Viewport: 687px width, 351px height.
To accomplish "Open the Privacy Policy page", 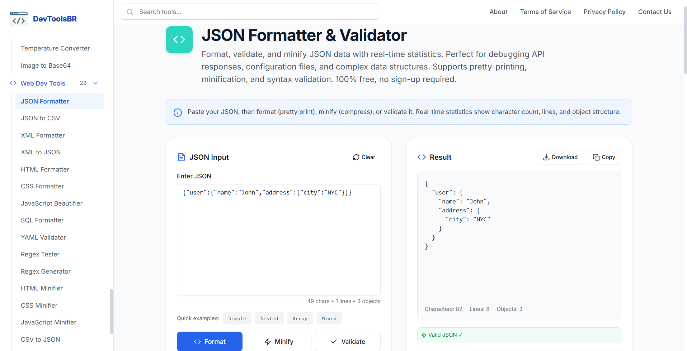I will click(604, 11).
